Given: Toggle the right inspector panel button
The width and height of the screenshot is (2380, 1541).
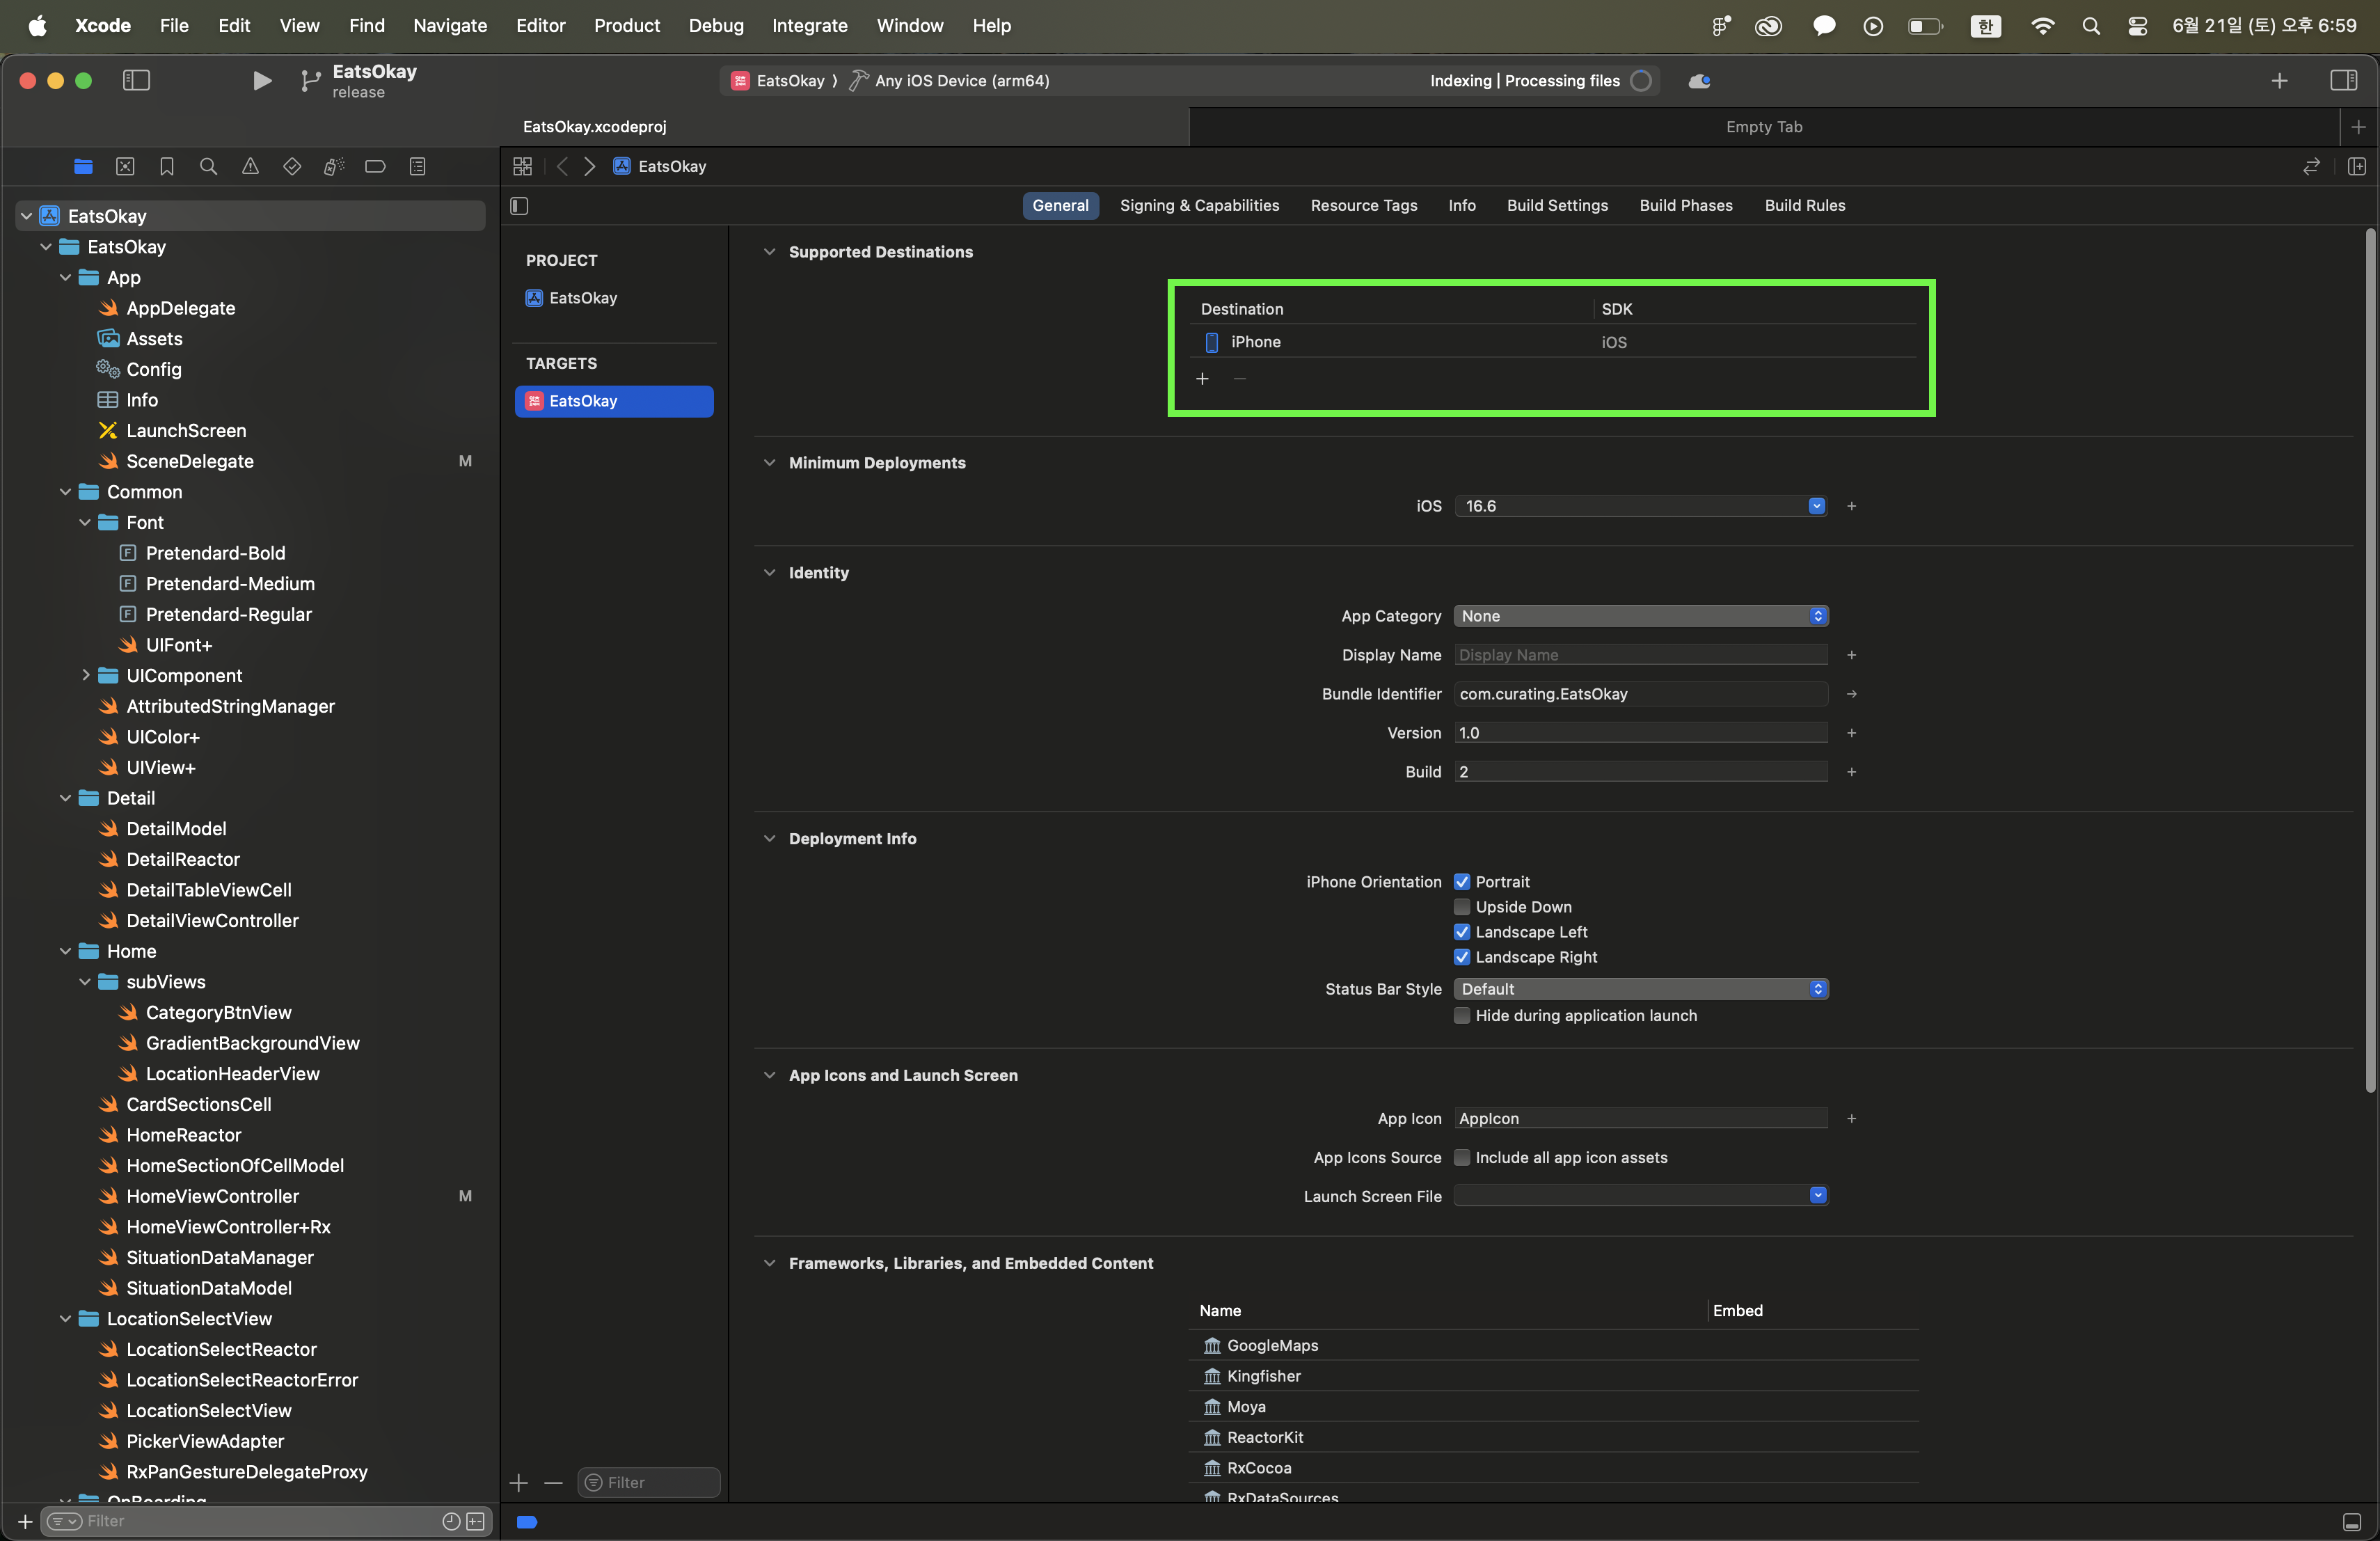Looking at the screenshot, I should pos(2343,81).
